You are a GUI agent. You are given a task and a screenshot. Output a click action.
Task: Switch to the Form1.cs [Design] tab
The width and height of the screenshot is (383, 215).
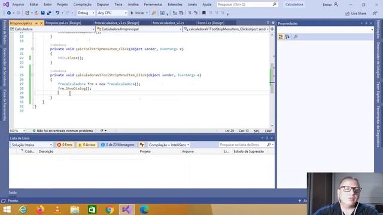pos(211,23)
